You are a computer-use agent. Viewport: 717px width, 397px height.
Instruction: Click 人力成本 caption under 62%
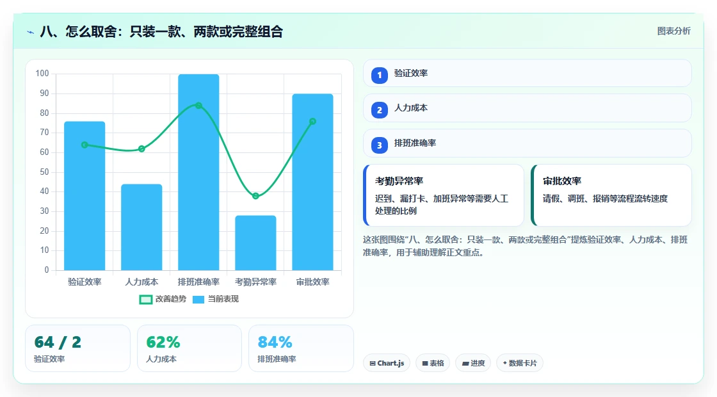click(161, 359)
